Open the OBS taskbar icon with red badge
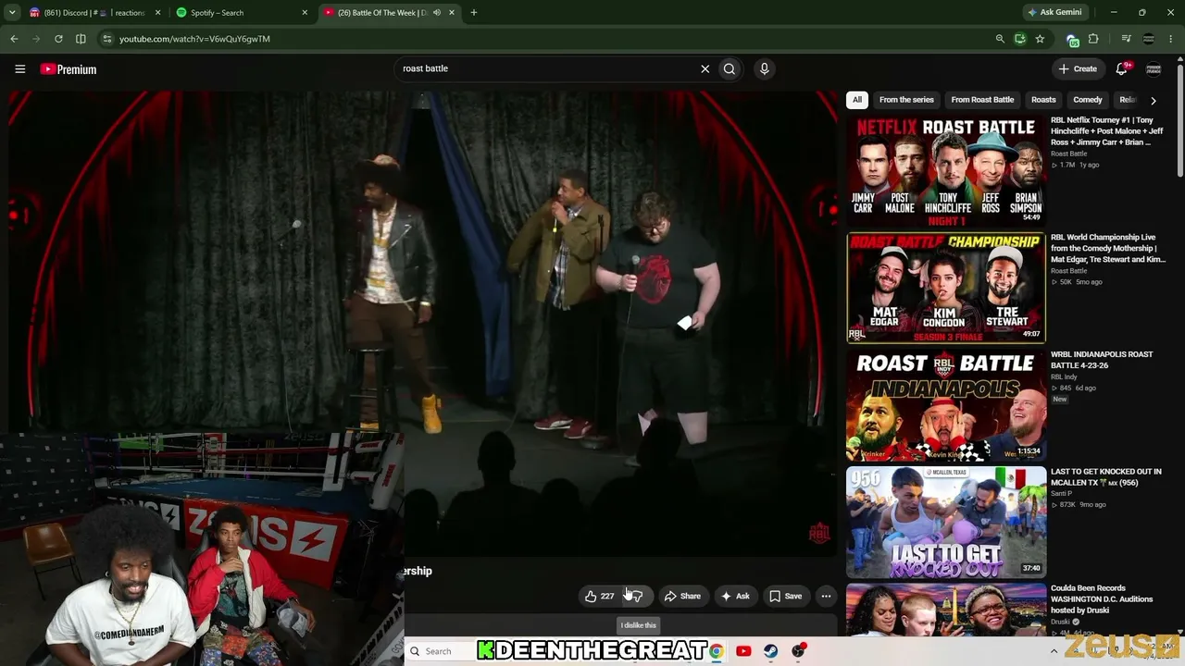The height and width of the screenshot is (666, 1185). click(x=798, y=651)
